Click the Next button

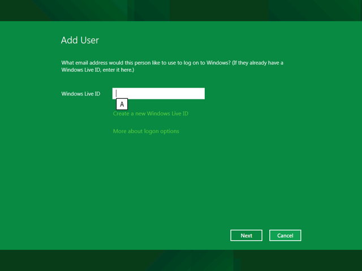point(246,235)
